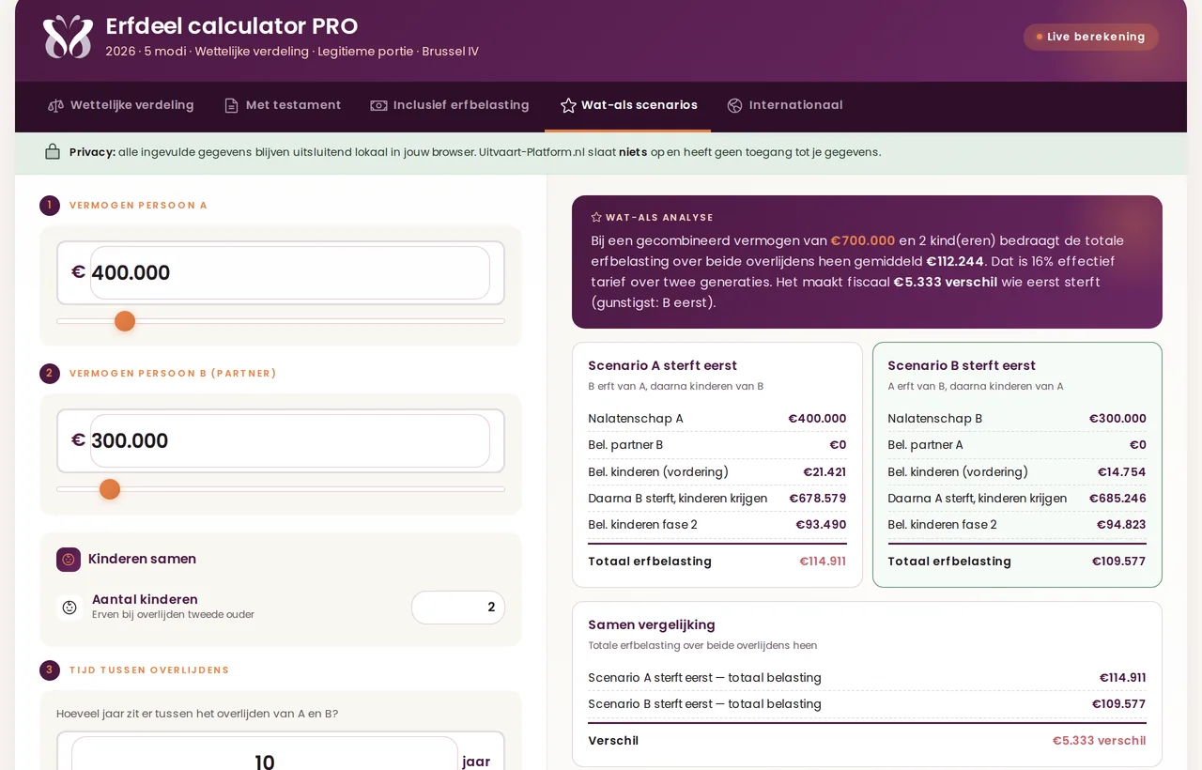
Task: Click the 400.000 amount input field
Action: [290, 273]
